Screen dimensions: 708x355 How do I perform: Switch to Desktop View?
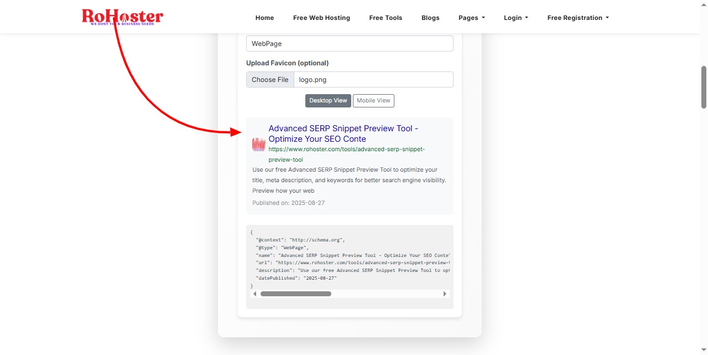click(x=328, y=101)
